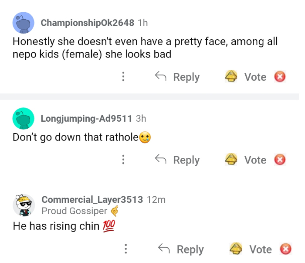This screenshot has height=263, width=305.
Task: Reply to the "He has rising chin" comment
Action: [181, 249]
